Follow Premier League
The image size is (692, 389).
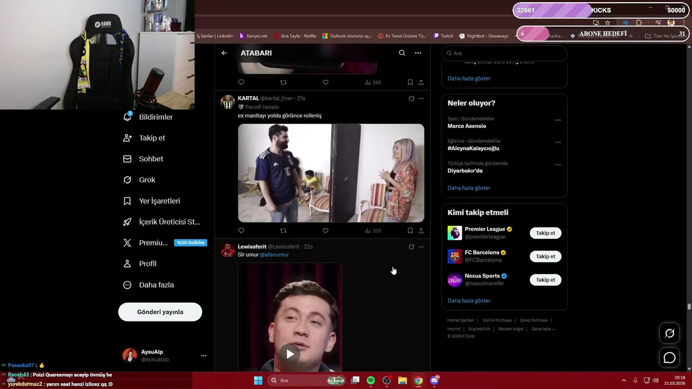click(545, 233)
